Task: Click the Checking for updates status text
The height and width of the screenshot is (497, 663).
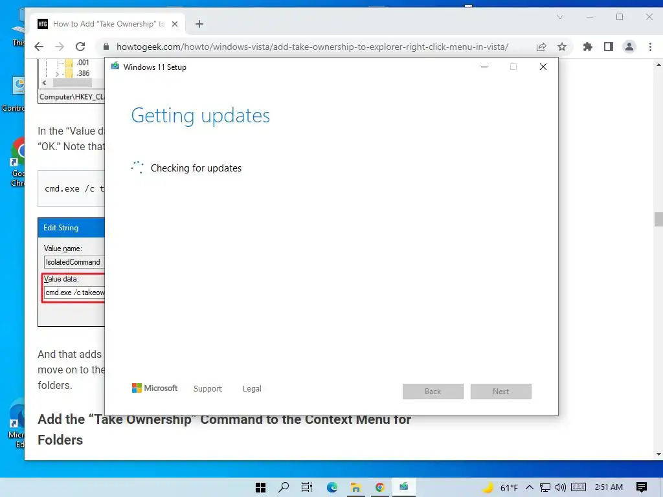Action: (196, 168)
